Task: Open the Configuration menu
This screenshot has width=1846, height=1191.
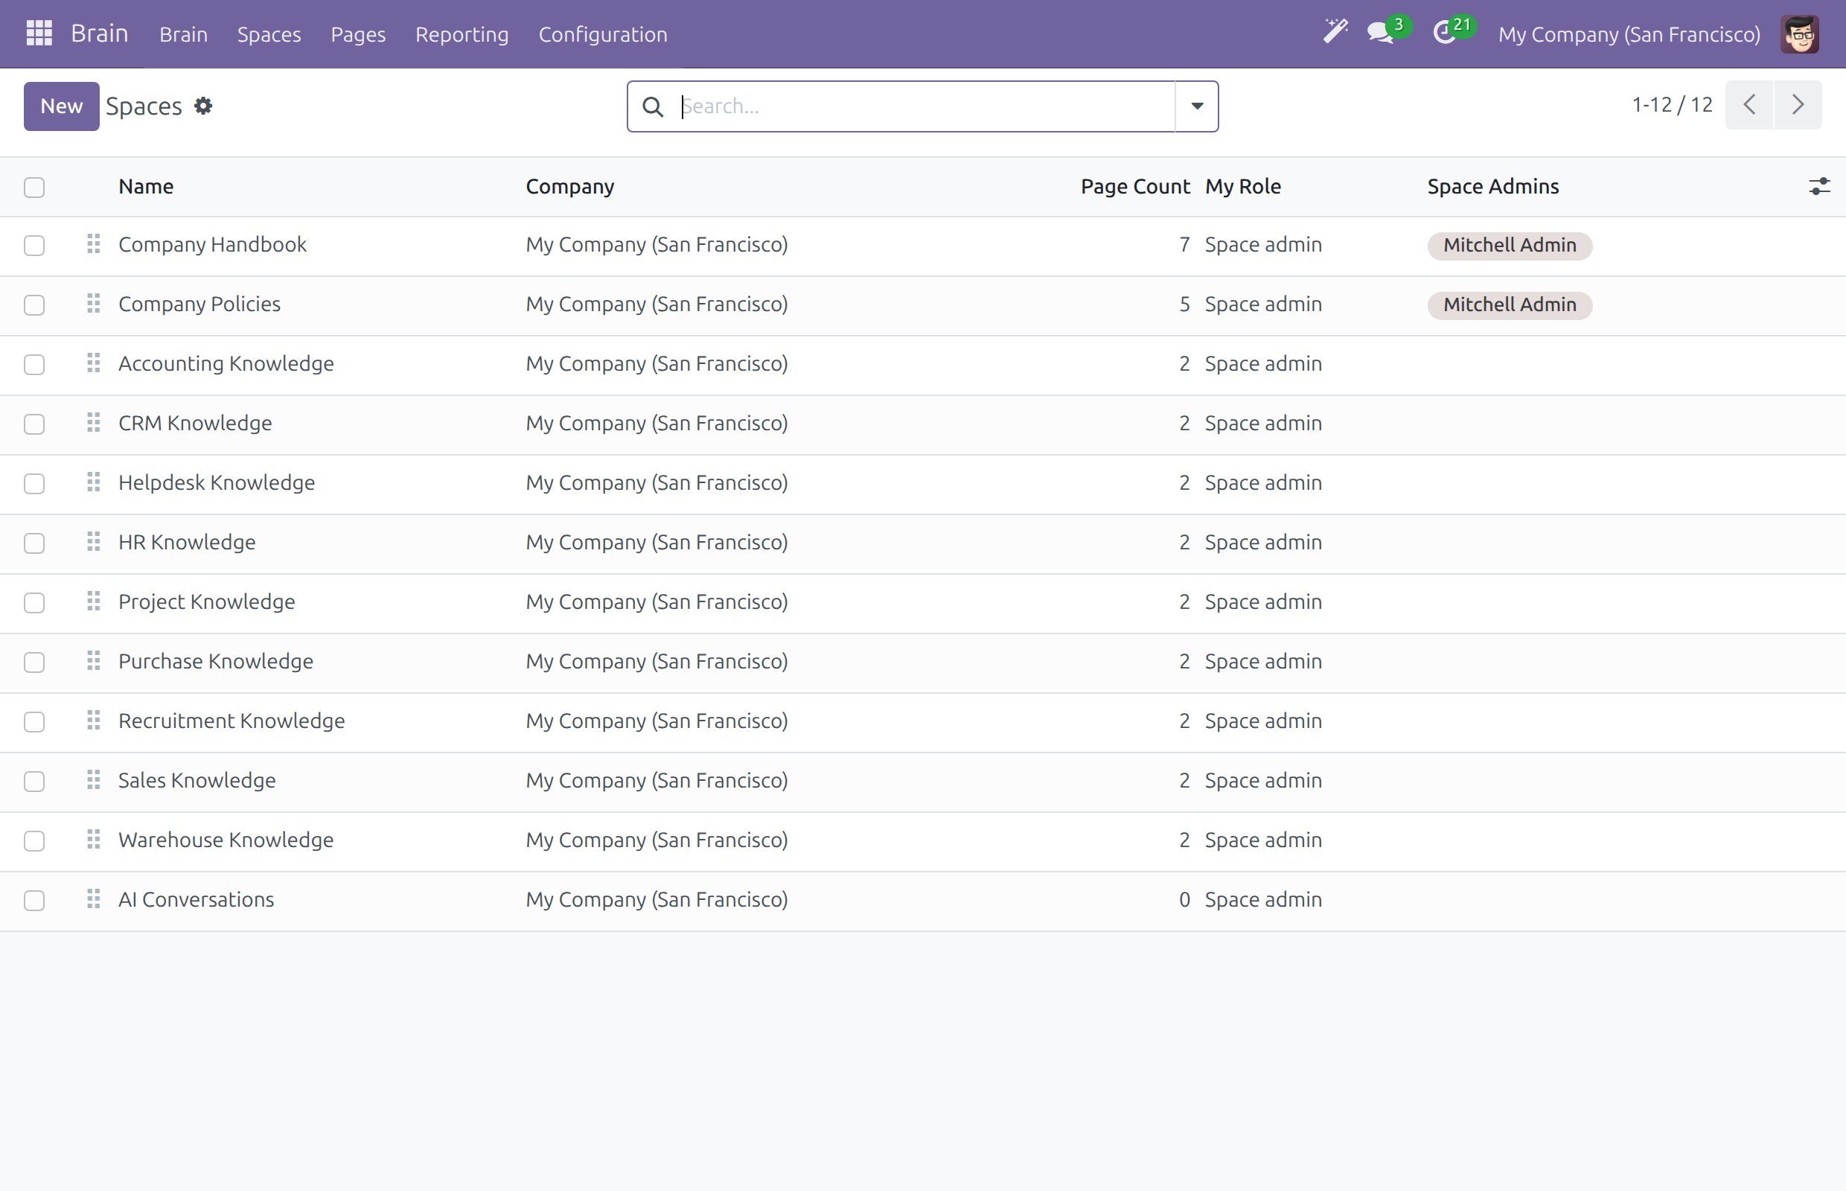Action: (602, 34)
